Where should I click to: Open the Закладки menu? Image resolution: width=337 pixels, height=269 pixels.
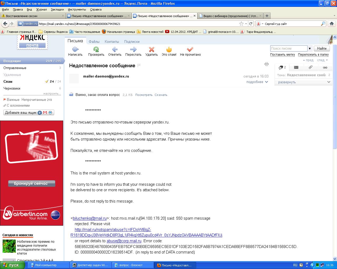57,9
